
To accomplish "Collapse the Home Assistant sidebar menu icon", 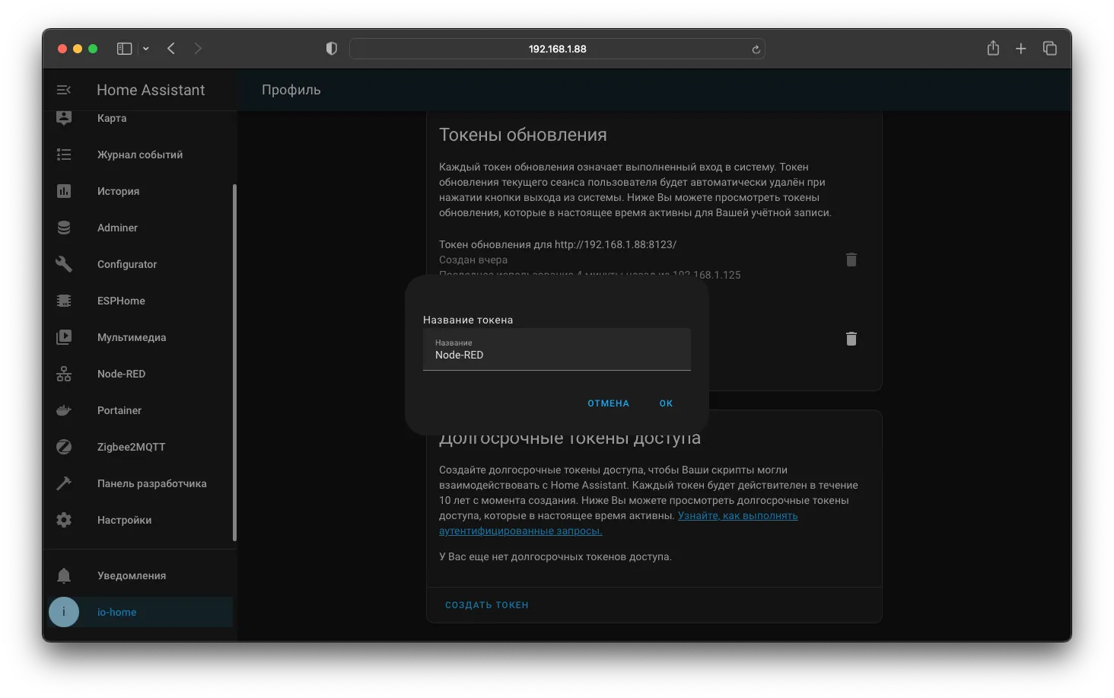I will pyautogui.click(x=64, y=90).
